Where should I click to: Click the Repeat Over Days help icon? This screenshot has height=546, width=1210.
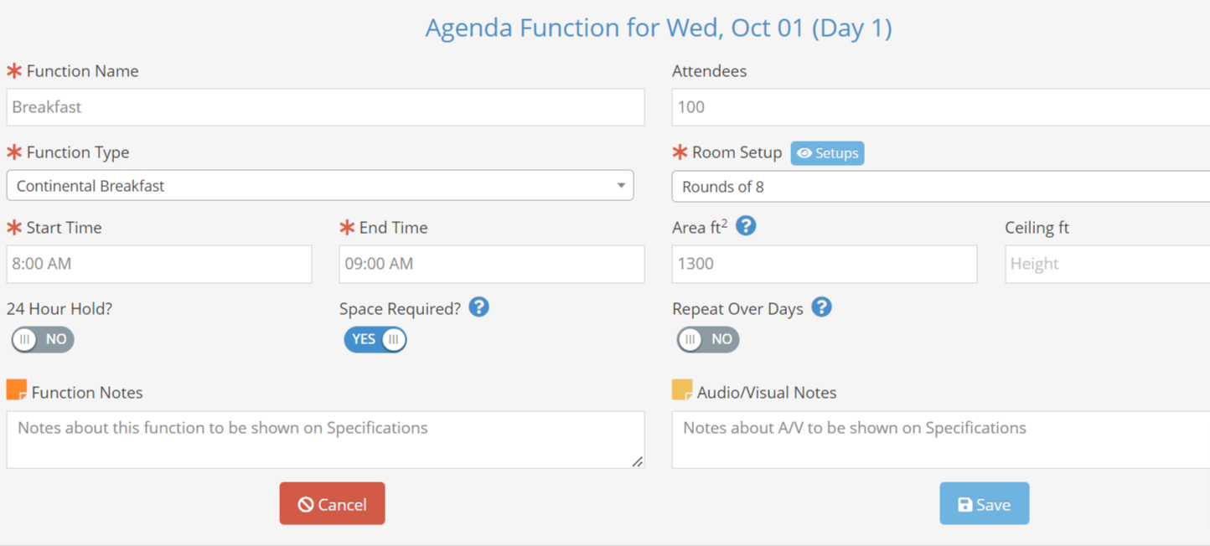[x=822, y=307]
